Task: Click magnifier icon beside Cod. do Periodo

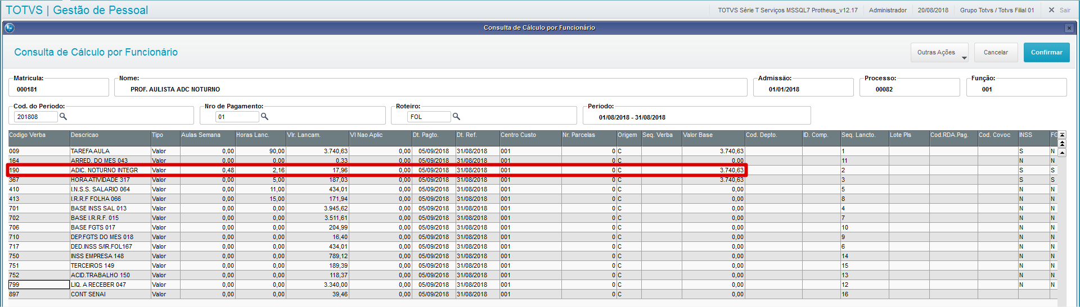Action: [64, 116]
